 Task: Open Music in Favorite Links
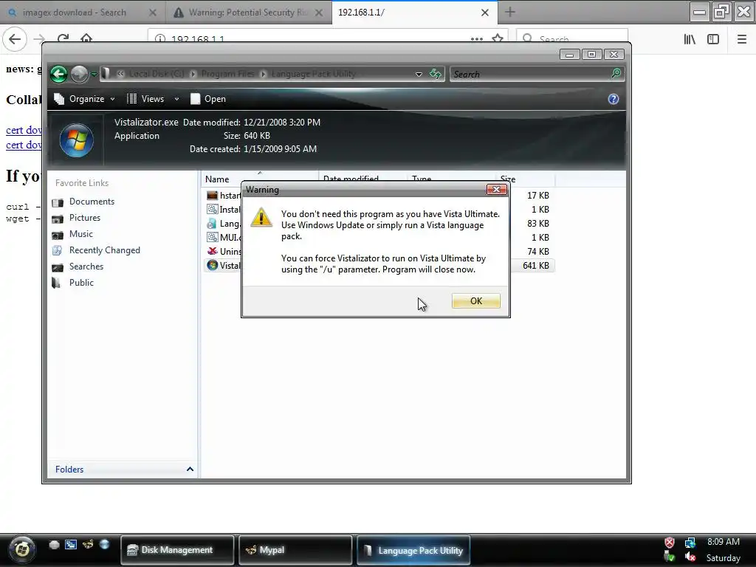(81, 234)
